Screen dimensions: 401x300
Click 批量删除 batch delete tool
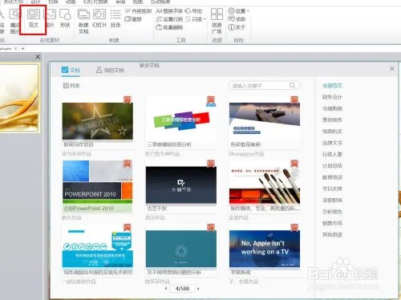(x=169, y=27)
